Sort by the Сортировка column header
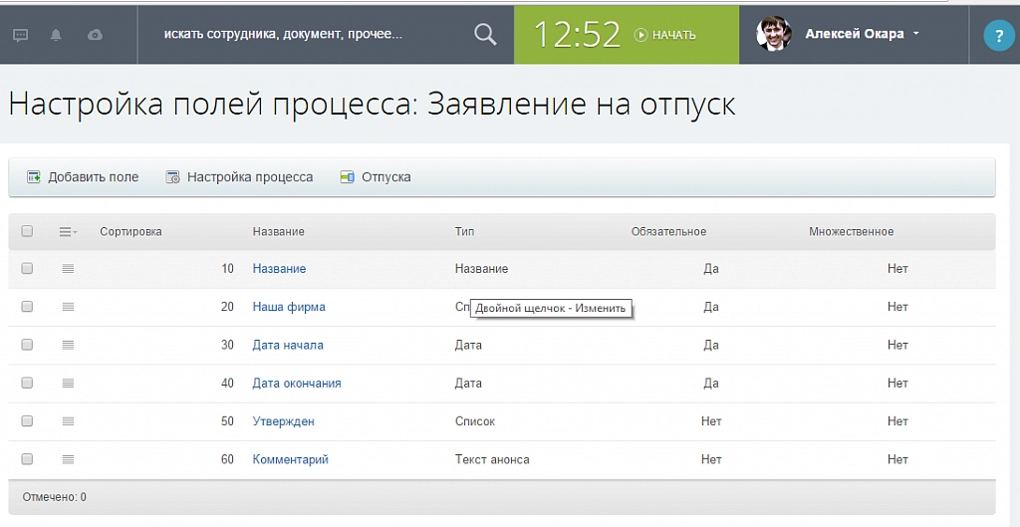 coord(130,231)
